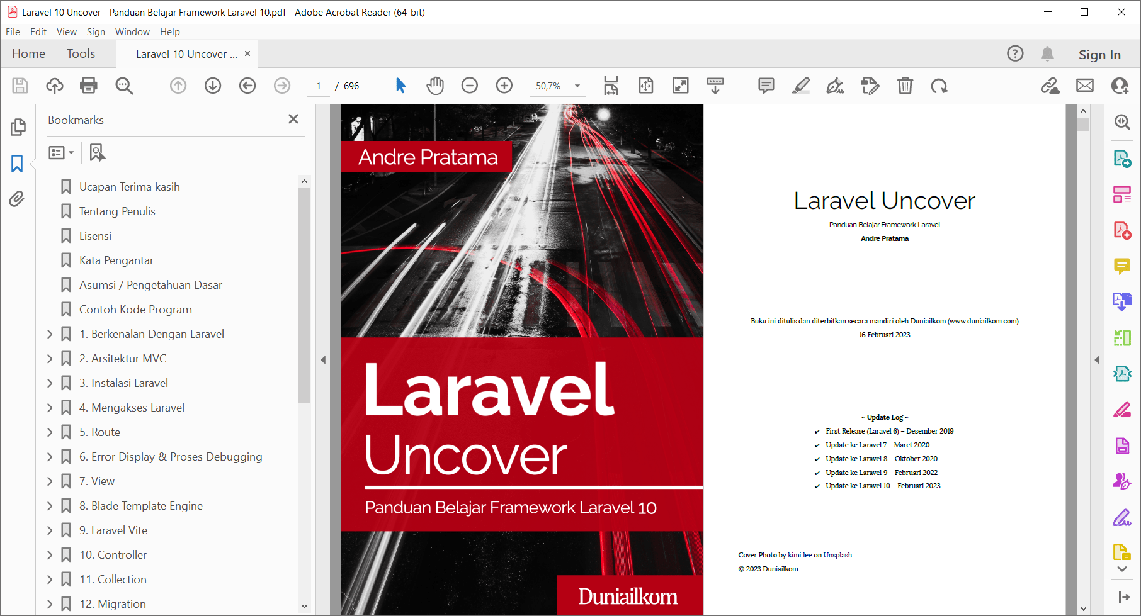This screenshot has height=616, width=1141.
Task: Open the bookmarks options dropdown
Action: click(x=61, y=152)
